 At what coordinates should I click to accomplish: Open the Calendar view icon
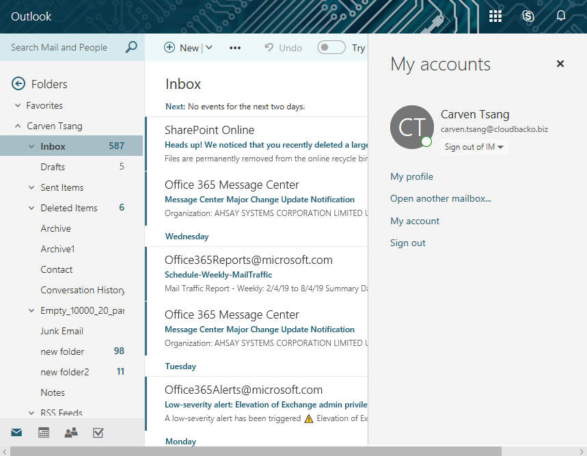click(44, 432)
